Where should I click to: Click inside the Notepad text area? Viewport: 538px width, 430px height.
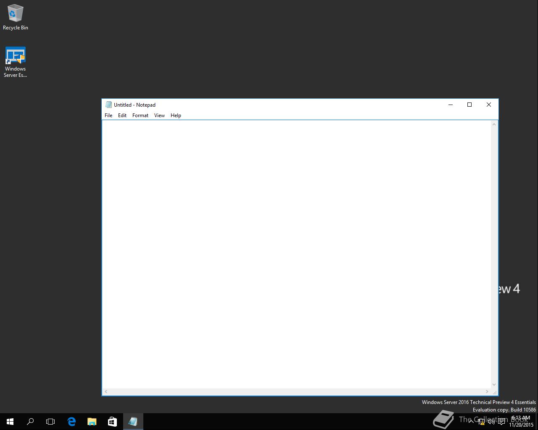[x=297, y=254]
